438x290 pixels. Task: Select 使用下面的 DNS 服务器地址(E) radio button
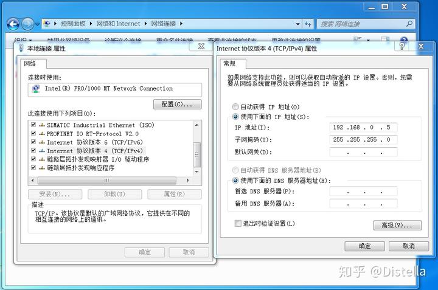pos(235,181)
